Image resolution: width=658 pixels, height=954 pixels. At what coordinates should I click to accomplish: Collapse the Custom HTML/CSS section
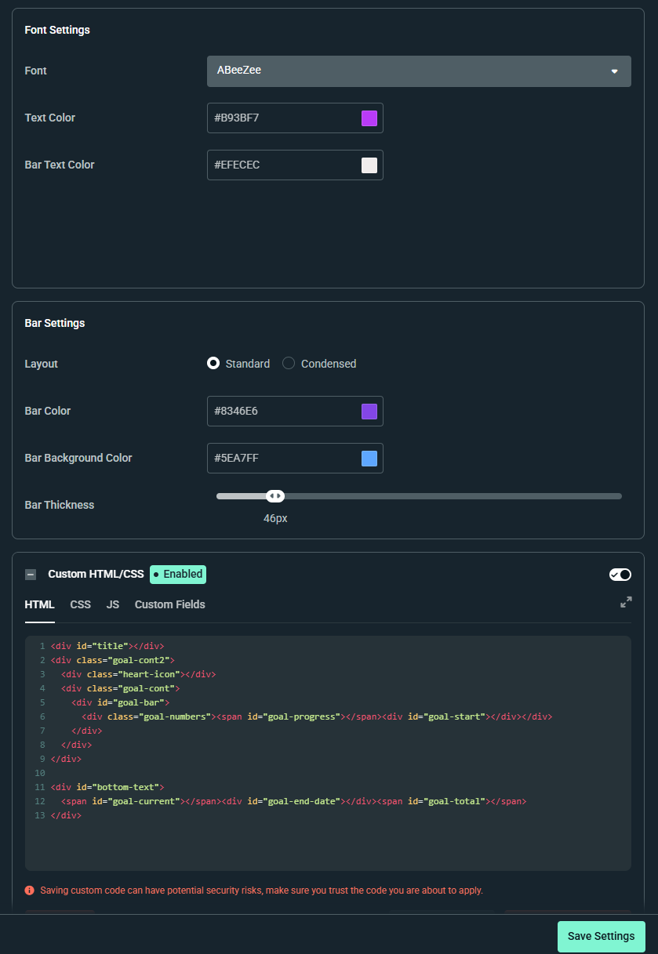click(30, 574)
